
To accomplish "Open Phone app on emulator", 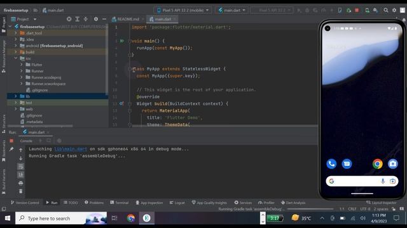I will point(331,163).
